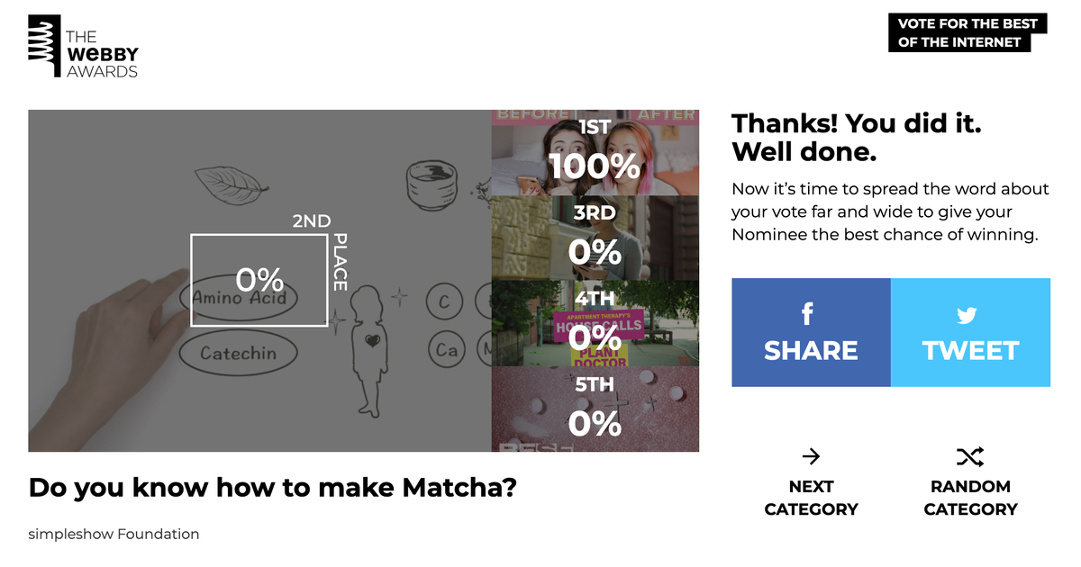
Task: Select the 1st place nominee thumbnail
Action: (x=595, y=153)
